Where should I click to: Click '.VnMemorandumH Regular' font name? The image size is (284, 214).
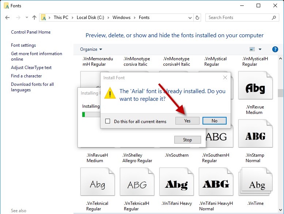(x=98, y=61)
